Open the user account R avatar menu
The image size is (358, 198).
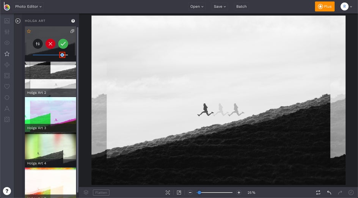346,6
